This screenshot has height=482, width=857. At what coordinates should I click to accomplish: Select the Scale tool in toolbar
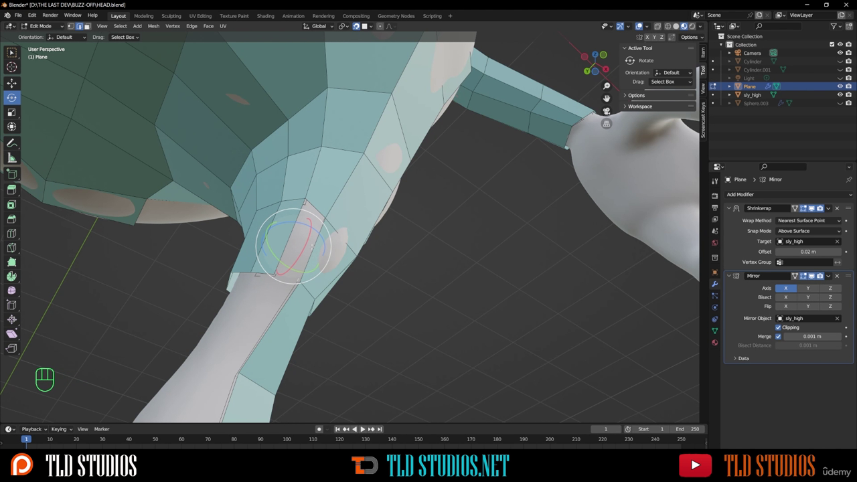[x=11, y=112]
